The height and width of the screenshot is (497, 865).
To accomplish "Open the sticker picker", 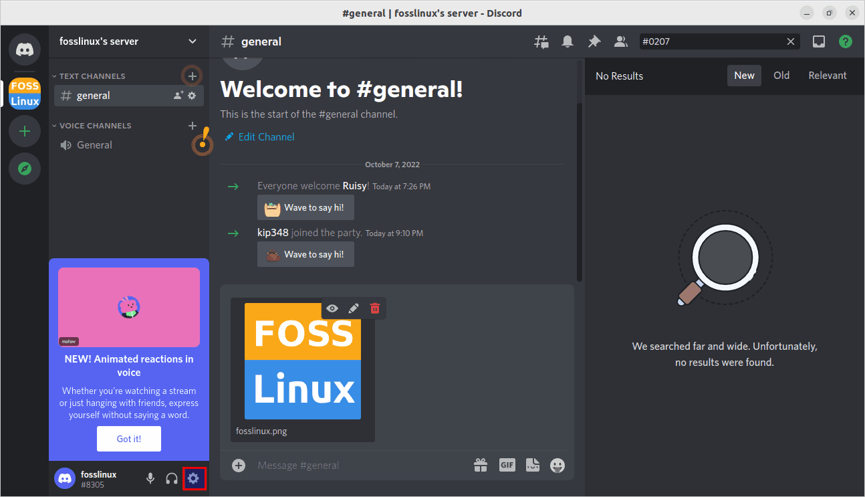I will (533, 465).
